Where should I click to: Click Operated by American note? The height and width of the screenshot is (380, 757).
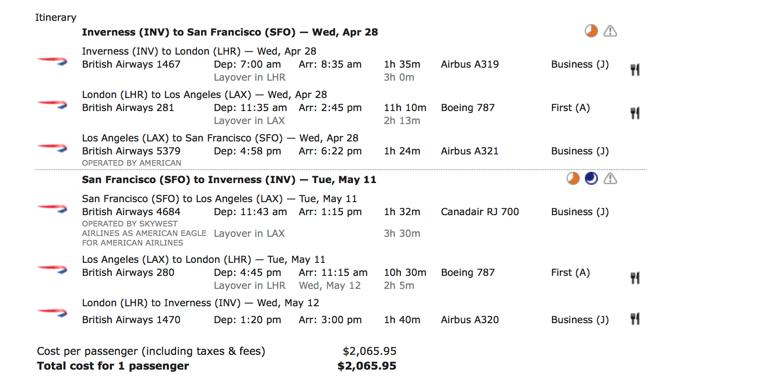tap(132, 163)
